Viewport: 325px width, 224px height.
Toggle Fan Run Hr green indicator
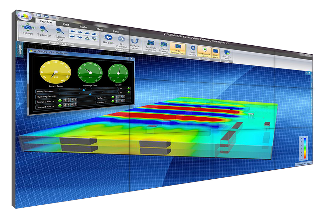tap(113, 97)
